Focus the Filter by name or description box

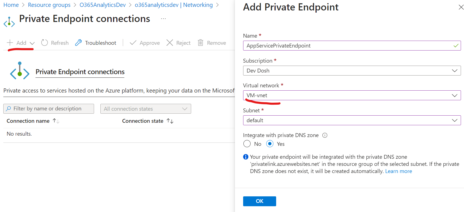coord(49,108)
